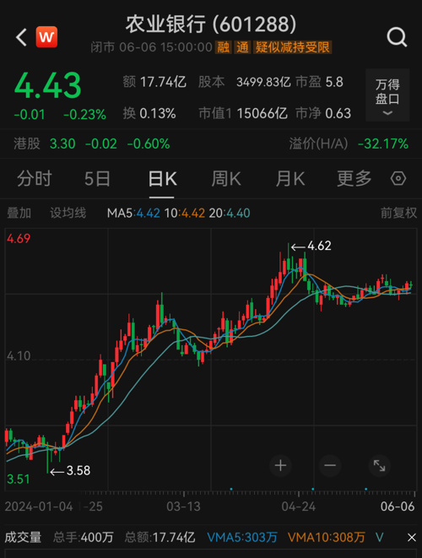Image resolution: width=422 pixels, height=558 pixels.
Task: Open the search magnifier icon
Action: point(397,37)
